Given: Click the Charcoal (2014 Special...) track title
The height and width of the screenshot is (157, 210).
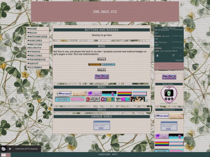Looking at the screenshot, I should (27, 149).
